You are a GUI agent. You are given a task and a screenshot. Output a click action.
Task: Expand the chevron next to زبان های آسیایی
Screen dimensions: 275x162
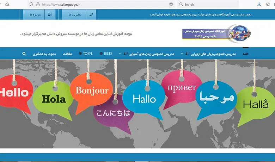click(120, 54)
